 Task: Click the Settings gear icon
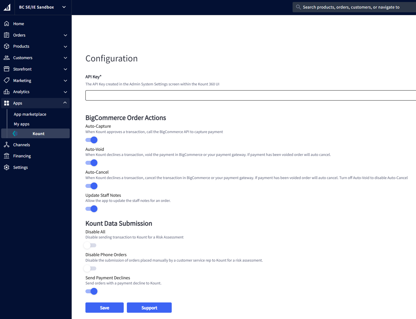(x=7, y=167)
